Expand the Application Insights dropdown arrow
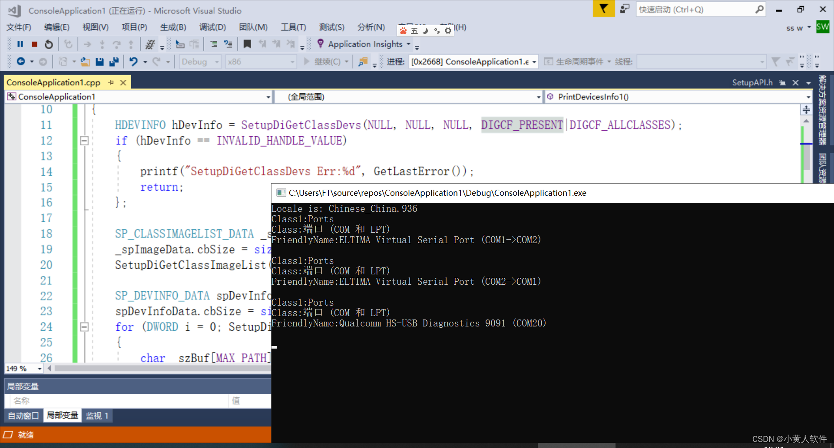The width and height of the screenshot is (834, 448). (408, 44)
